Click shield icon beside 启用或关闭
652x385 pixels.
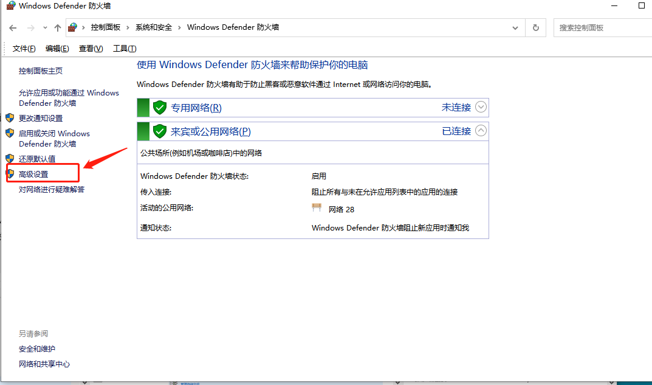[10, 133]
